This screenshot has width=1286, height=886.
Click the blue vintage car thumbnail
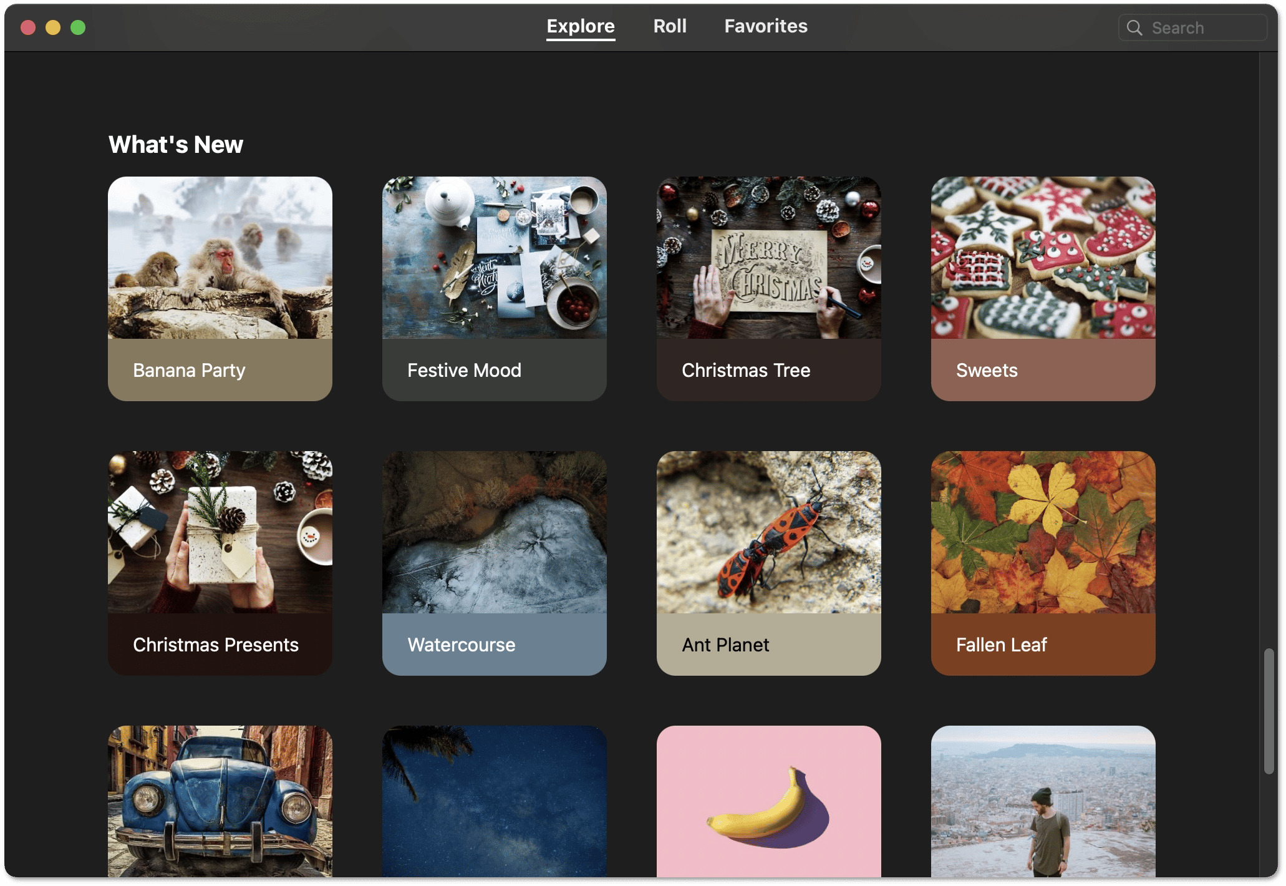[220, 802]
